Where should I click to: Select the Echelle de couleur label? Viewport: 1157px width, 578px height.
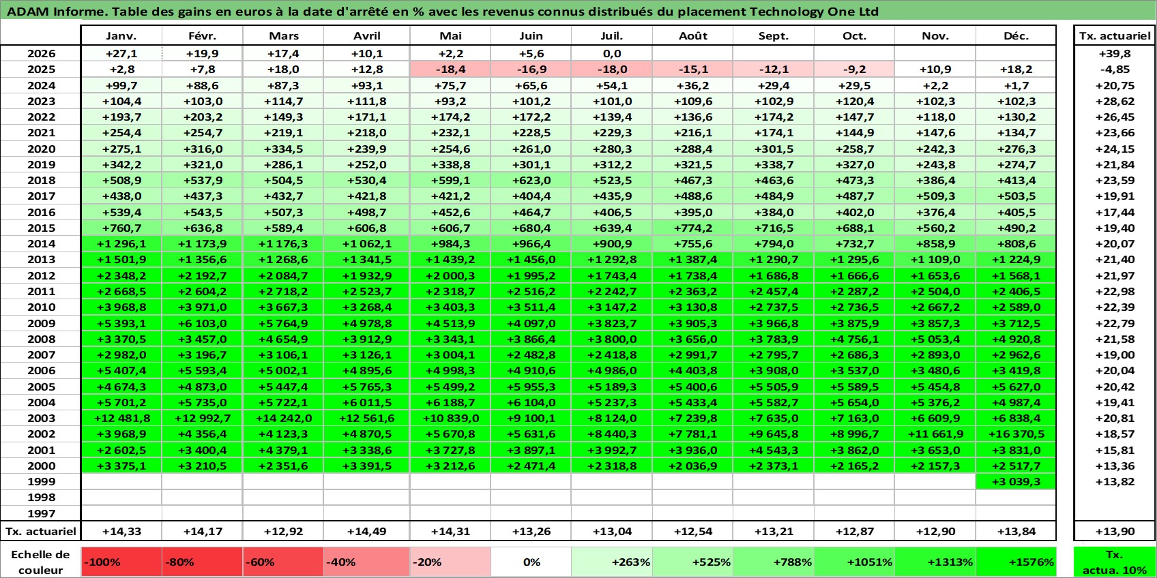pyautogui.click(x=41, y=562)
